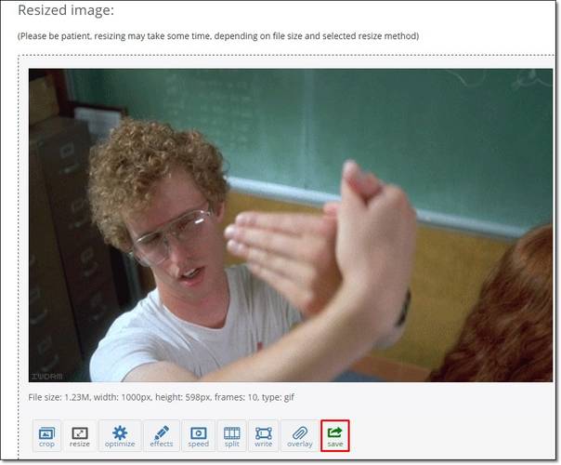Open the resize tool
The image size is (561, 465).
tap(80, 436)
